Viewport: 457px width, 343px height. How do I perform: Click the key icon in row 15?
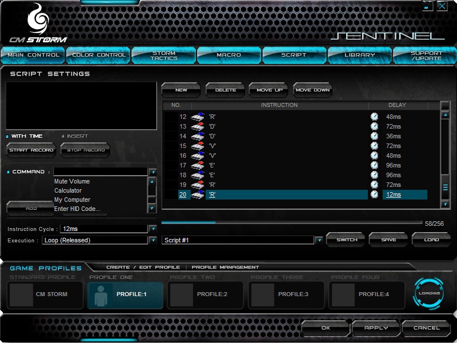pyautogui.click(x=198, y=146)
